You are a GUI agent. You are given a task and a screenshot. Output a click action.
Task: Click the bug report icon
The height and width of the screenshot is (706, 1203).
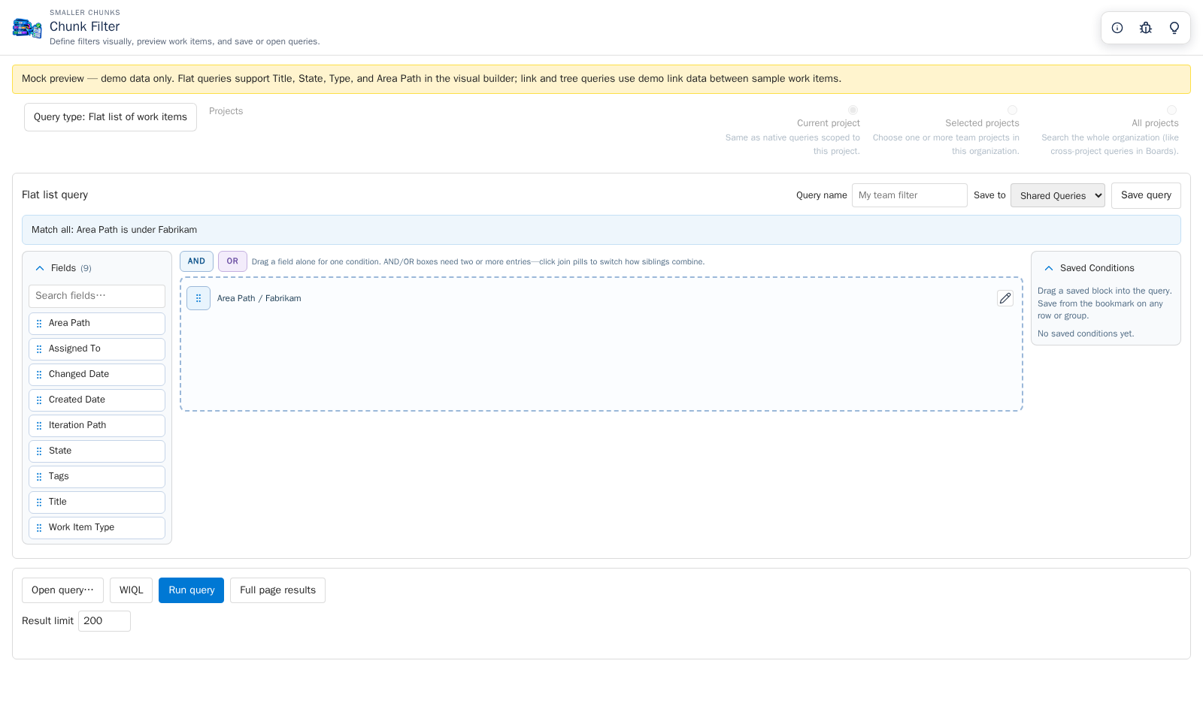pos(1146,28)
